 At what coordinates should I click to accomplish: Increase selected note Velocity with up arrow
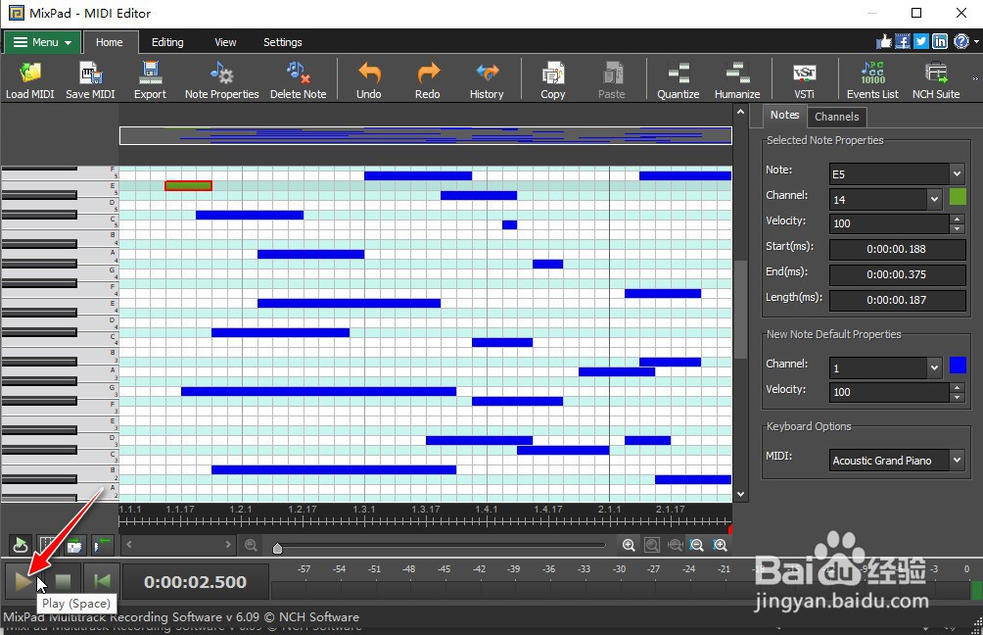[957, 219]
